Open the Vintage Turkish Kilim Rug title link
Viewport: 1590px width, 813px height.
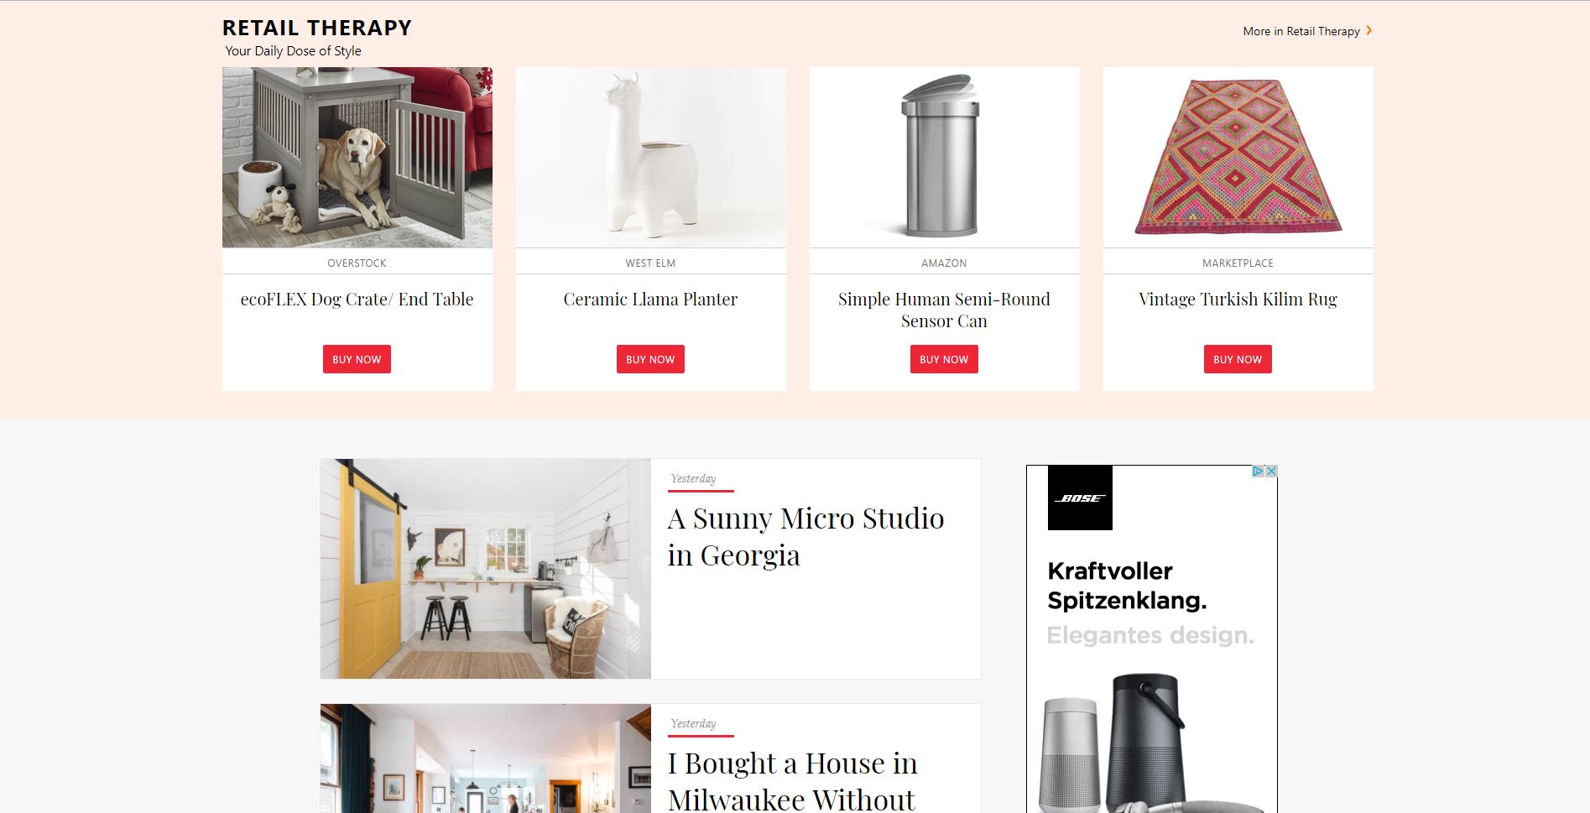(1238, 300)
